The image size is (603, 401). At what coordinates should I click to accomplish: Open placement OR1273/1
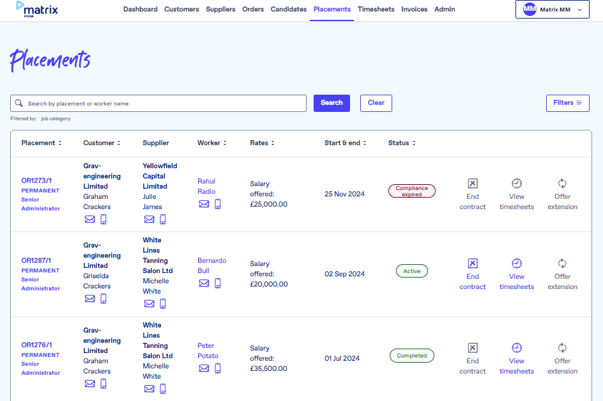coord(36,180)
